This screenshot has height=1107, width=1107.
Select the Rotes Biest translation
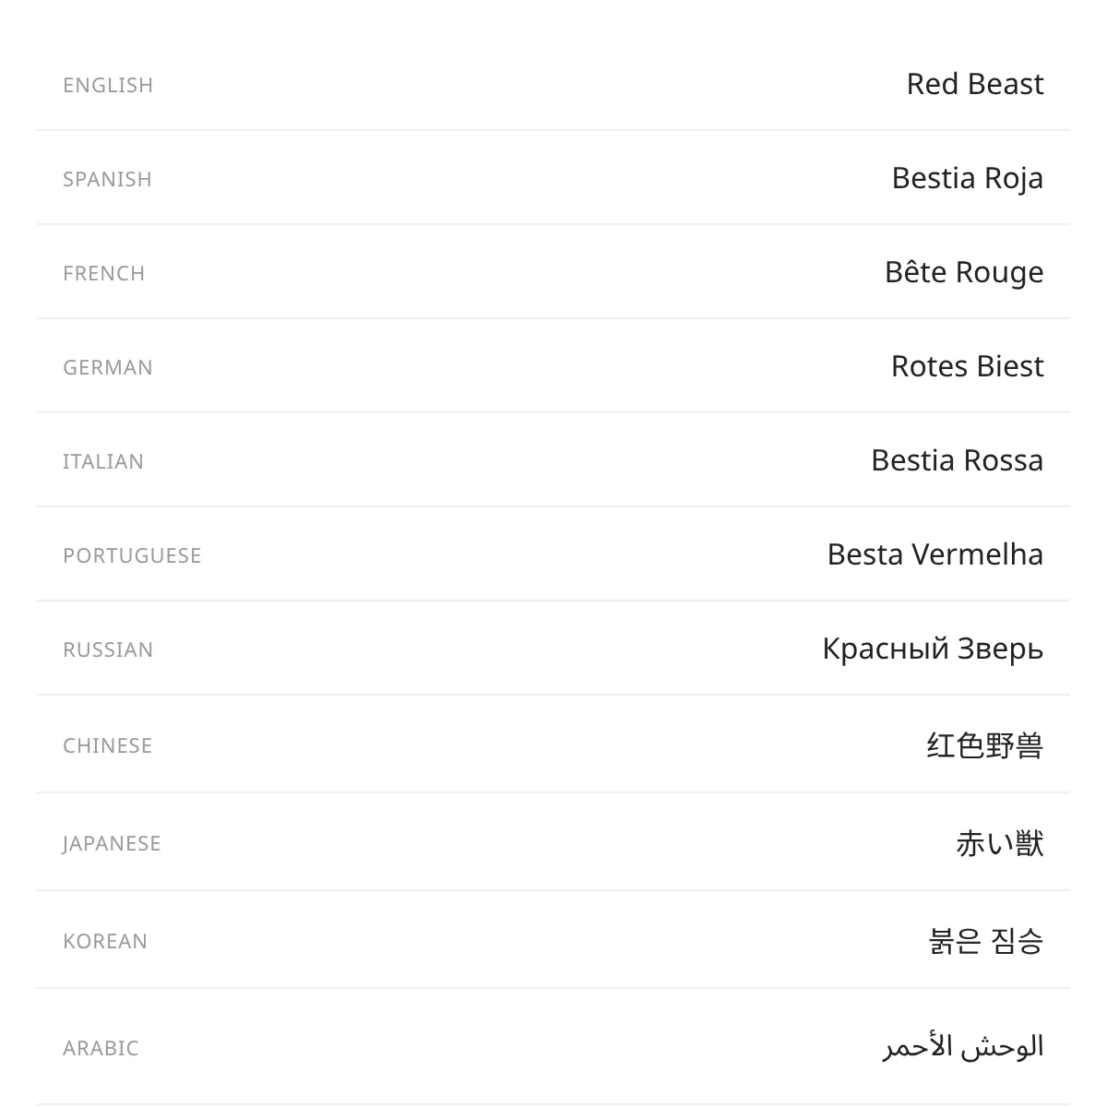point(968,366)
